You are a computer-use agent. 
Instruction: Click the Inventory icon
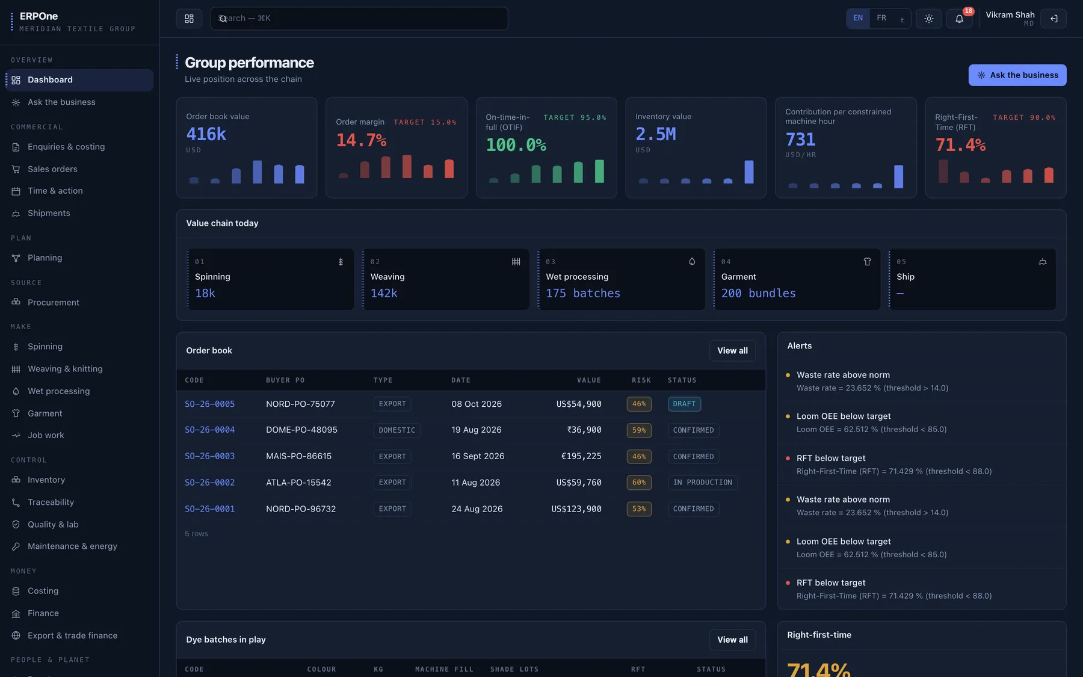click(16, 480)
